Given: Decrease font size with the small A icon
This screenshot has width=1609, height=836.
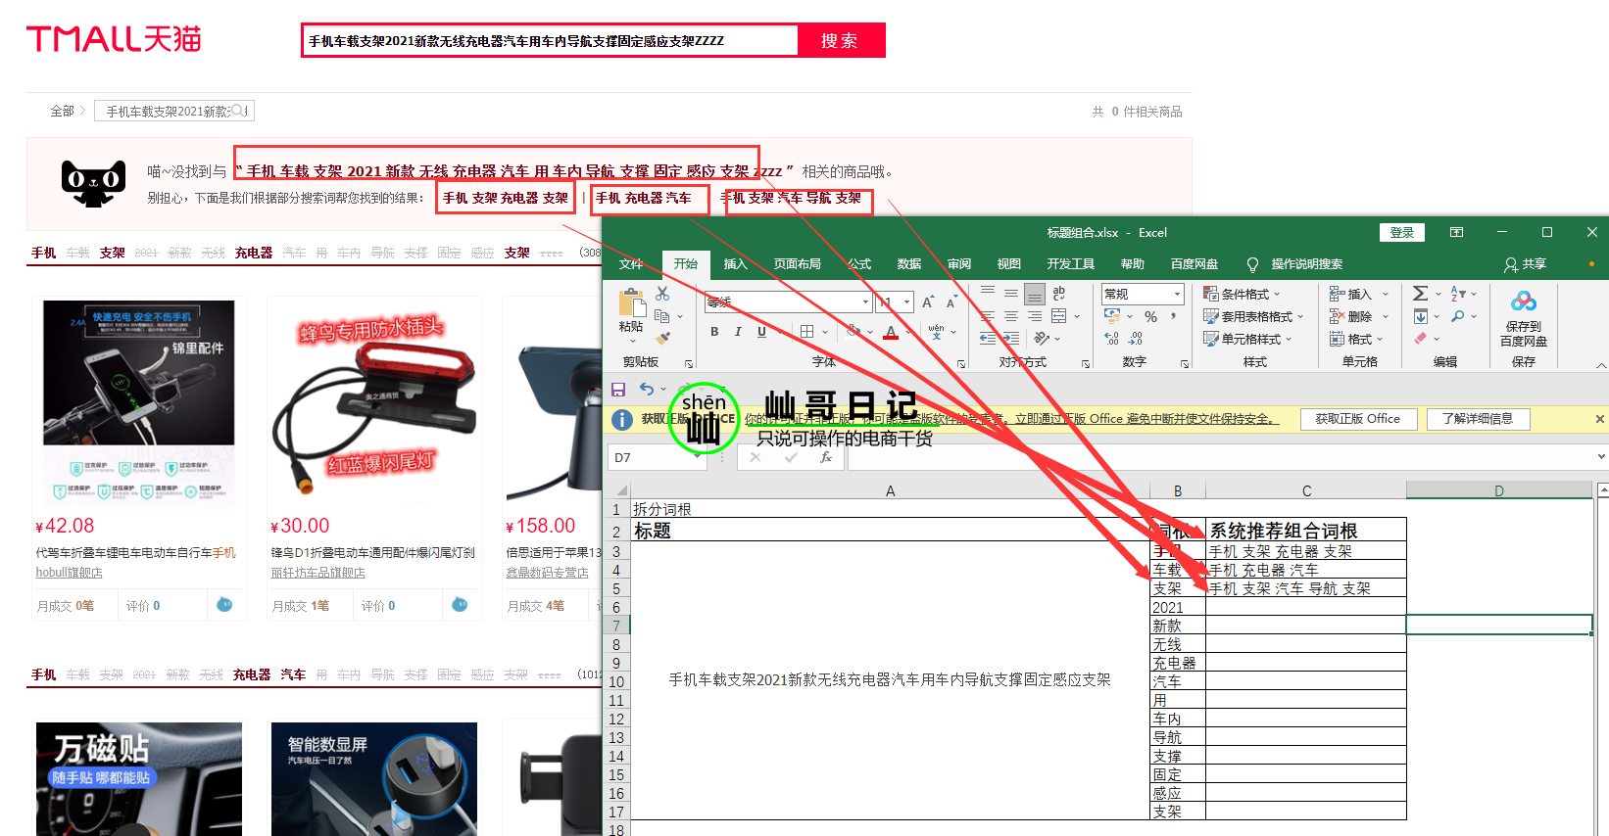Looking at the screenshot, I should [951, 302].
